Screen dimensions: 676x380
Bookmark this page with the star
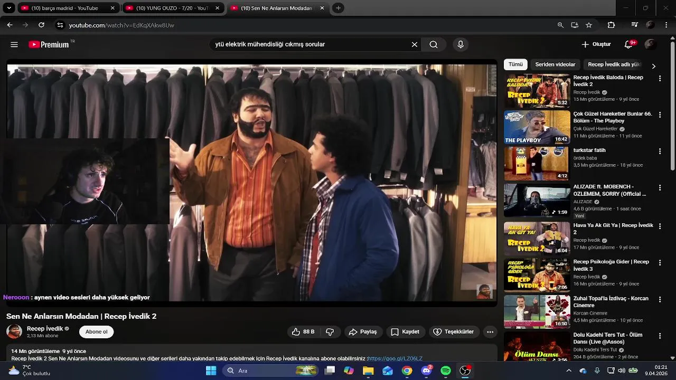[x=589, y=25]
